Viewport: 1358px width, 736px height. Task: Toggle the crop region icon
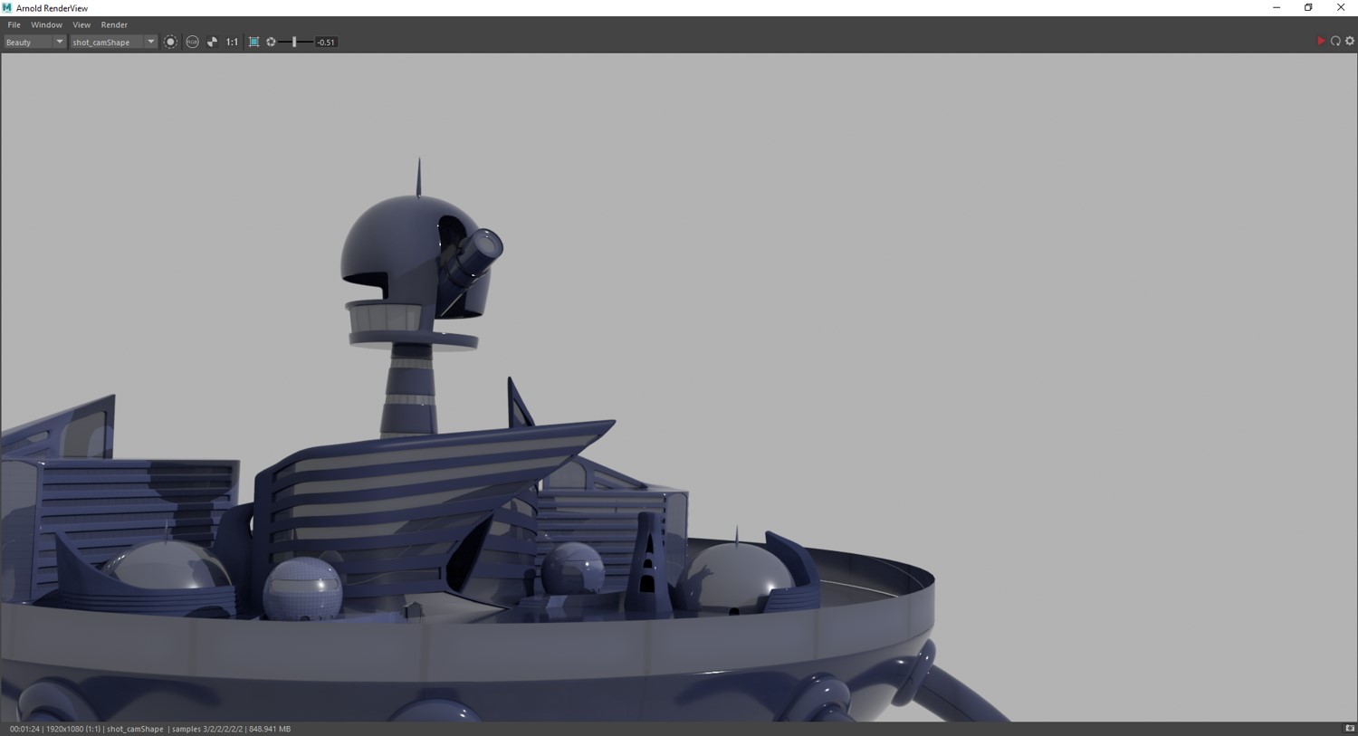(x=254, y=42)
